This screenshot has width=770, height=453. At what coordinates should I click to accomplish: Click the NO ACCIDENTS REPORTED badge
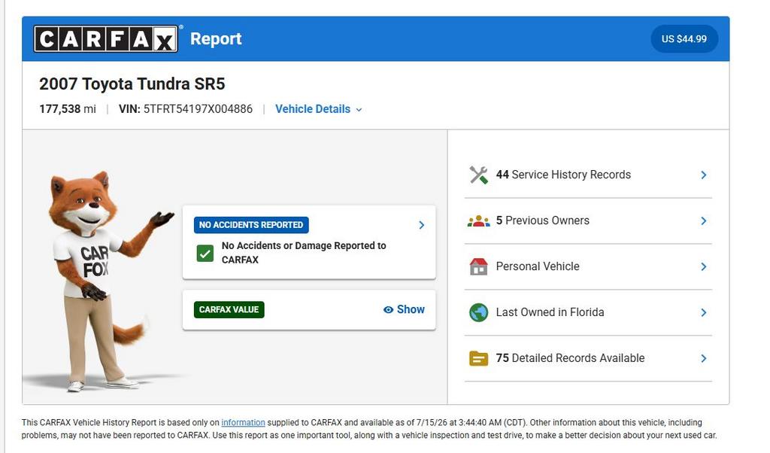point(251,225)
